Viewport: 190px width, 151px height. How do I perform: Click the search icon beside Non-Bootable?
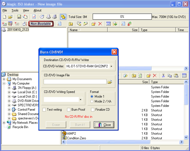[x=59, y=24]
